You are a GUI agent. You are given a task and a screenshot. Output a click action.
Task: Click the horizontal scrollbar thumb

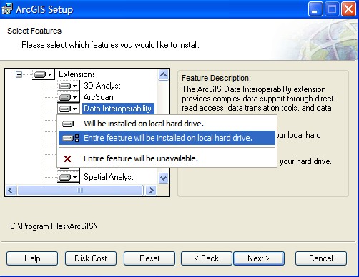(x=80, y=190)
